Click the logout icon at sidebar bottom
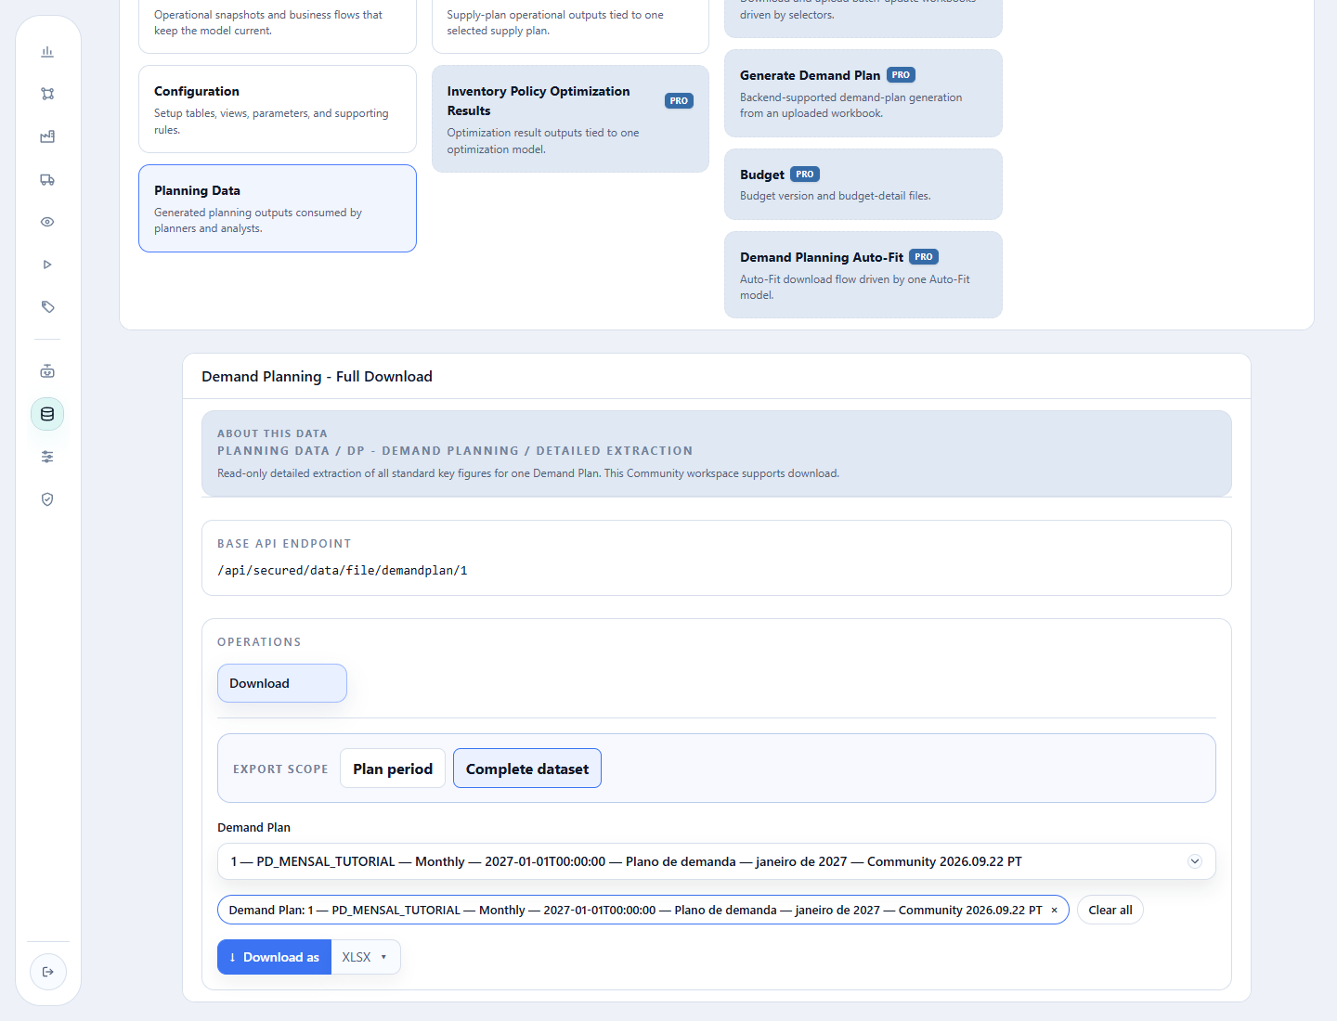Viewport: 1337px width, 1021px height. (48, 972)
